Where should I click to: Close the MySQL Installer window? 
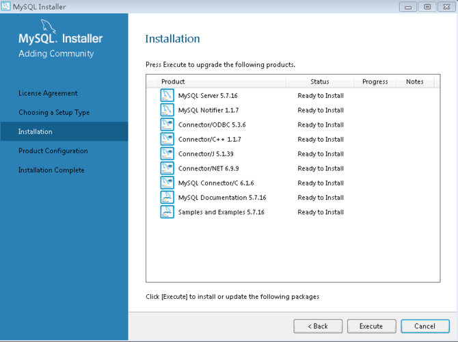(x=446, y=6)
